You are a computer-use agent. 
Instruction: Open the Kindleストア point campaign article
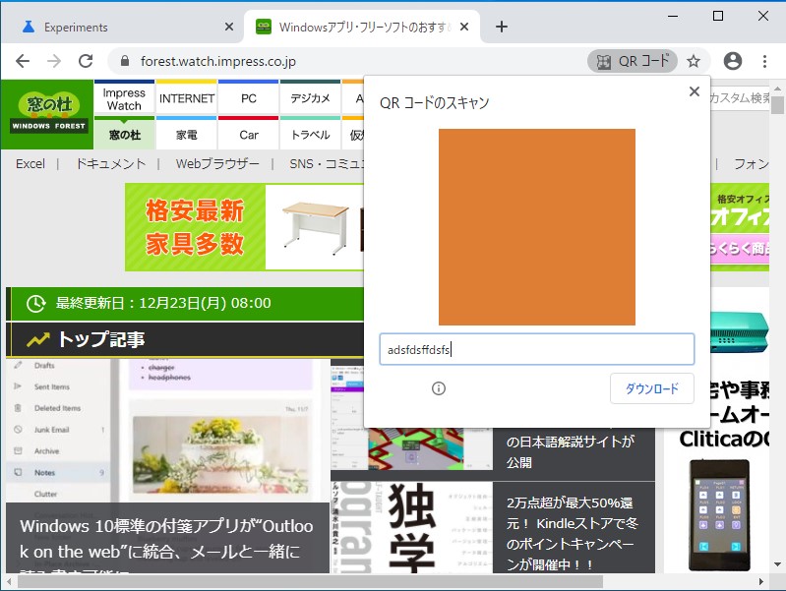(572, 533)
